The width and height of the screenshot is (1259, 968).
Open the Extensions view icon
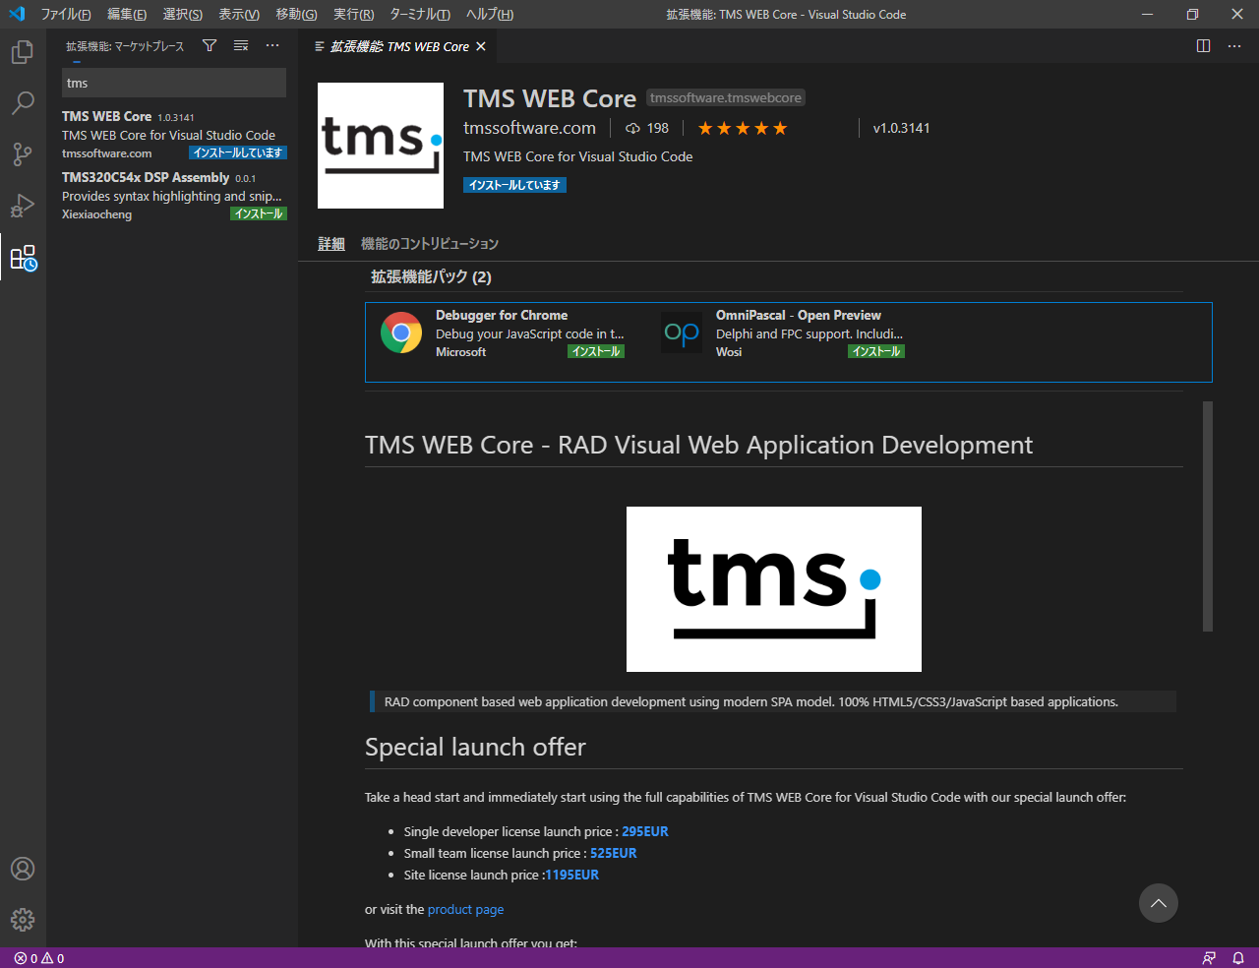pos(23,258)
